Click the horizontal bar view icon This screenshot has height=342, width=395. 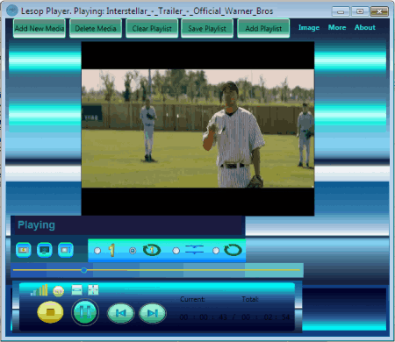click(x=77, y=289)
